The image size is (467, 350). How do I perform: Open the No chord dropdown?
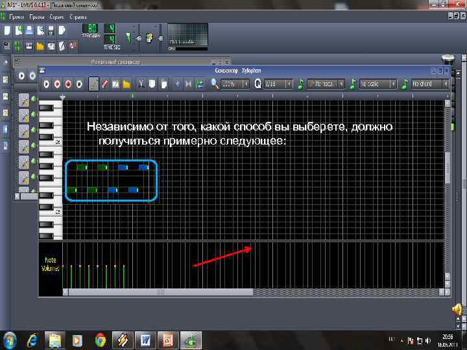(x=430, y=84)
